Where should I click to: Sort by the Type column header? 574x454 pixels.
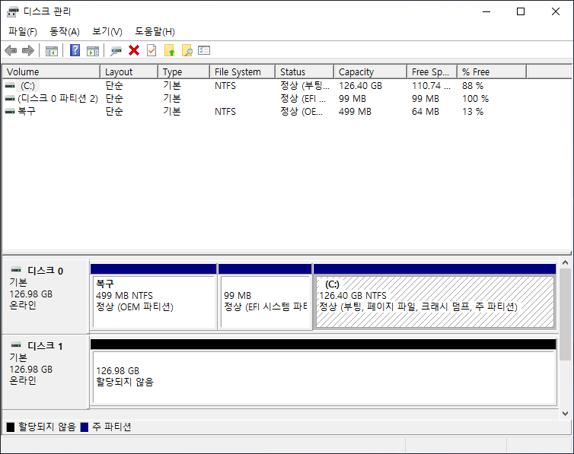pyautogui.click(x=184, y=71)
